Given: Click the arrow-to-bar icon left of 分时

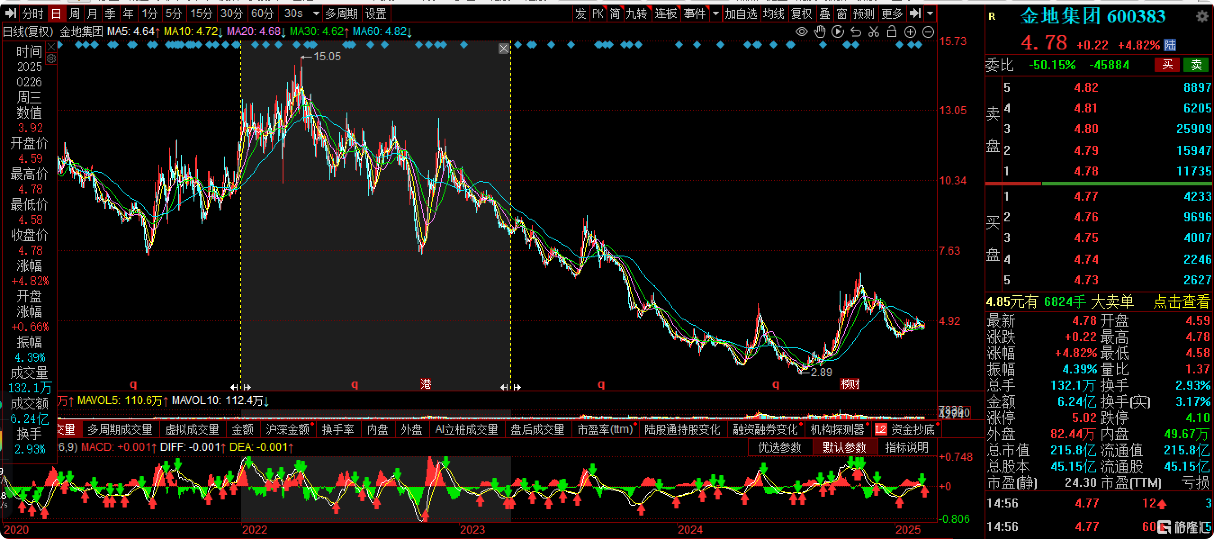Looking at the screenshot, I should click(x=10, y=13).
